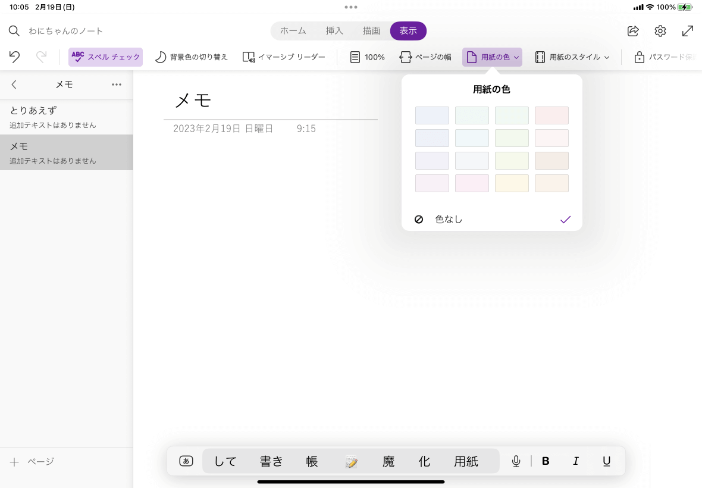Choose third row lavender paper color
This screenshot has width=702, height=488.
432,161
